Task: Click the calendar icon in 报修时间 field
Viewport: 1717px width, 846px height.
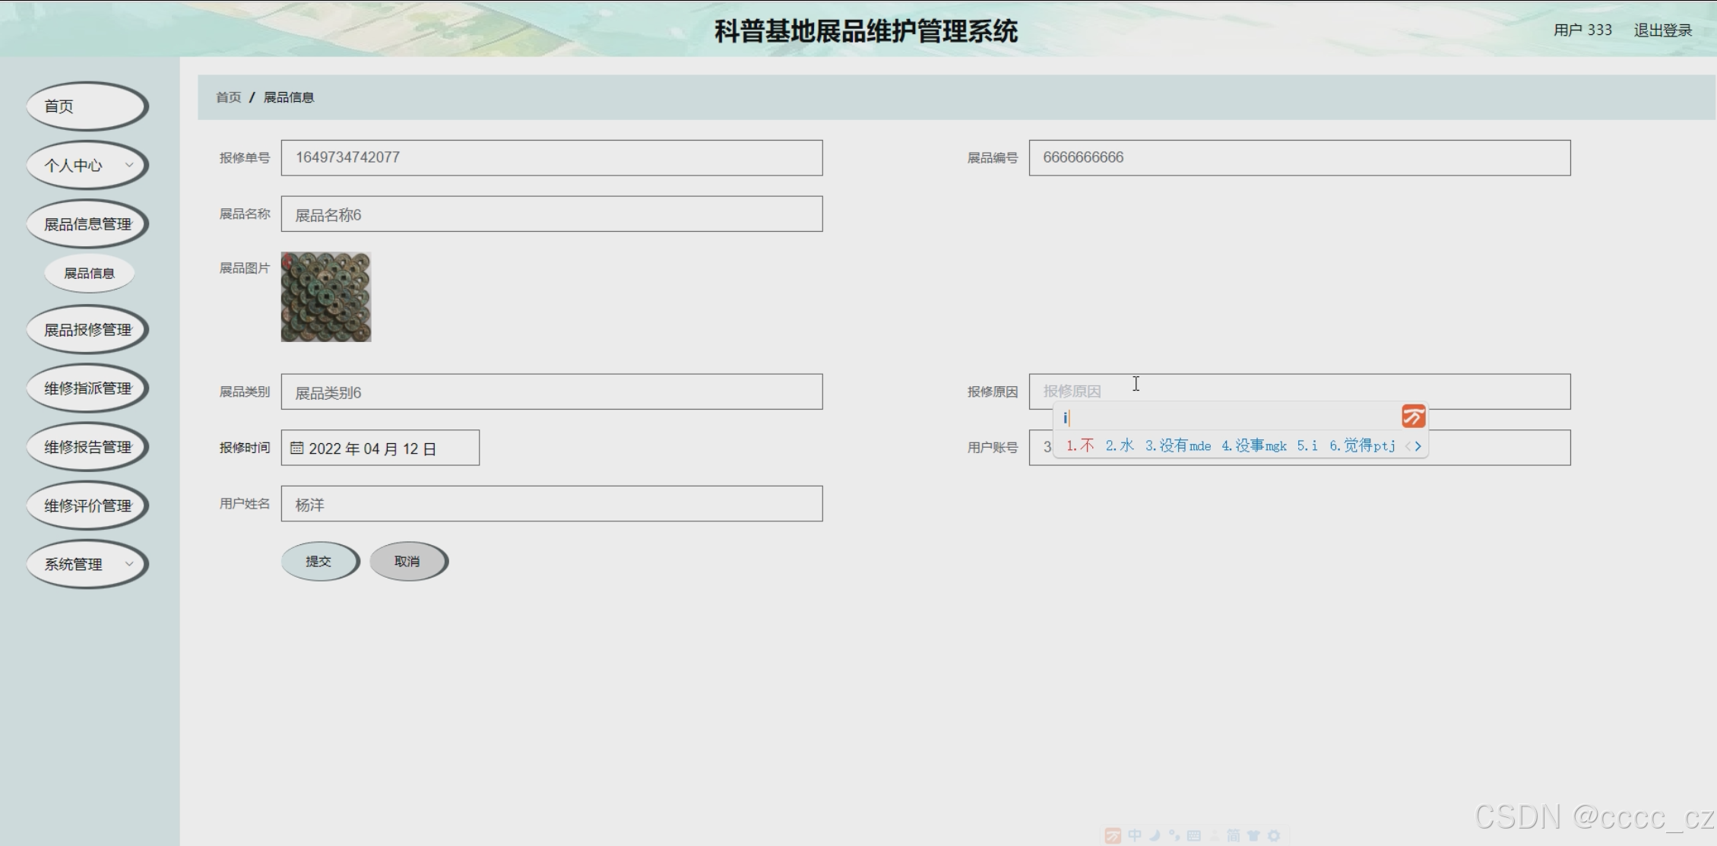Action: point(297,448)
